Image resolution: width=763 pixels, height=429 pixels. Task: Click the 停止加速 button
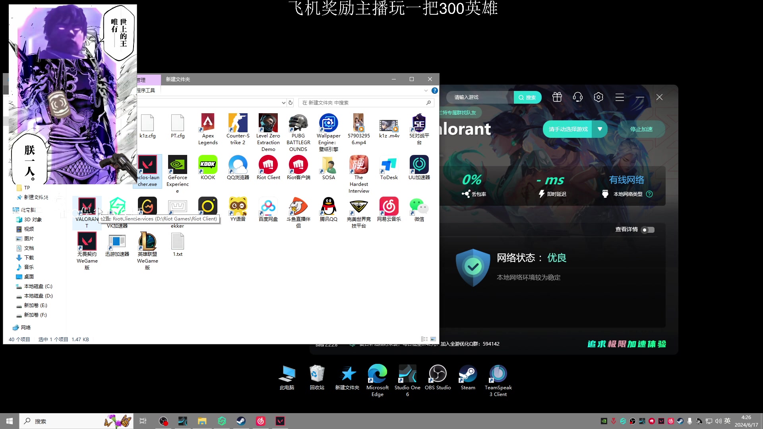click(641, 129)
